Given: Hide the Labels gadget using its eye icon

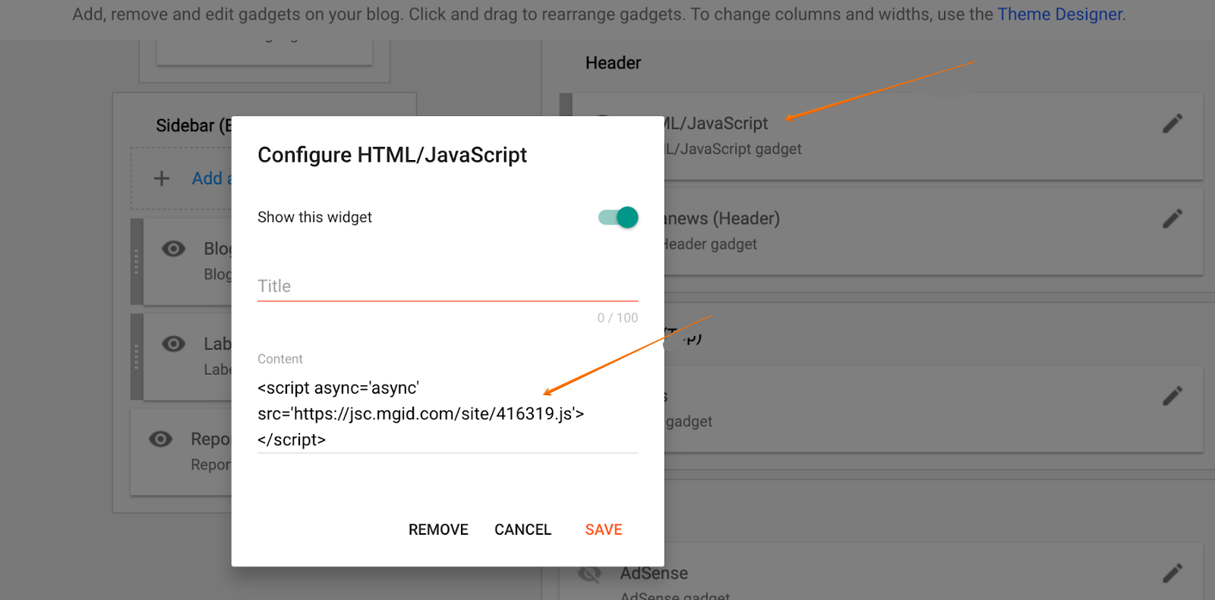Looking at the screenshot, I should [x=173, y=344].
